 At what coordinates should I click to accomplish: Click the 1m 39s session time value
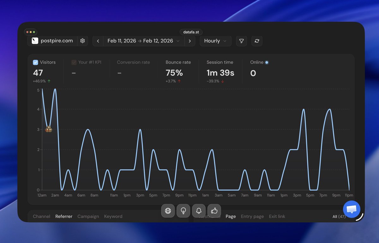point(220,73)
